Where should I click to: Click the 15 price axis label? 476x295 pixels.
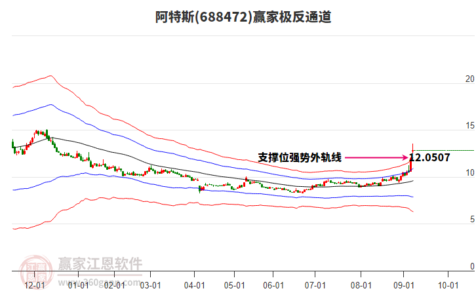(x=470, y=126)
